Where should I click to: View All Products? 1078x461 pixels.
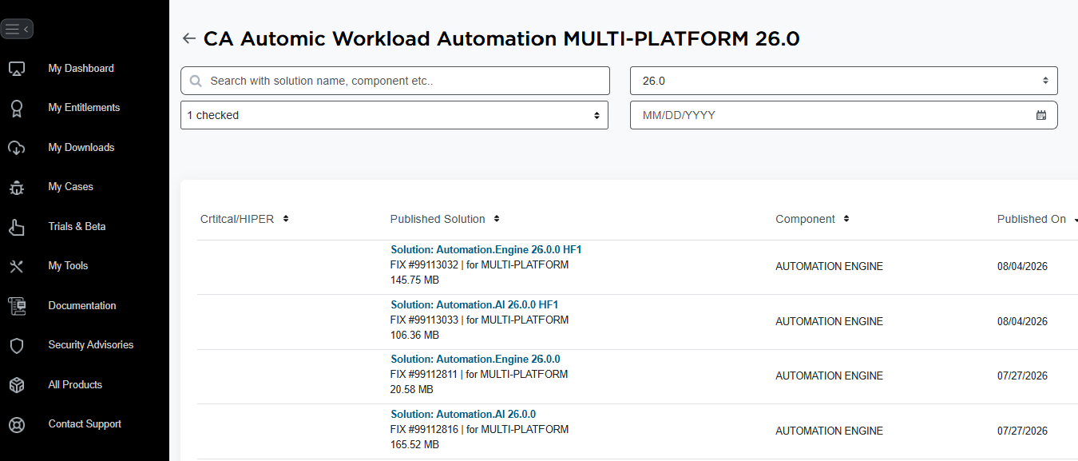(x=75, y=385)
